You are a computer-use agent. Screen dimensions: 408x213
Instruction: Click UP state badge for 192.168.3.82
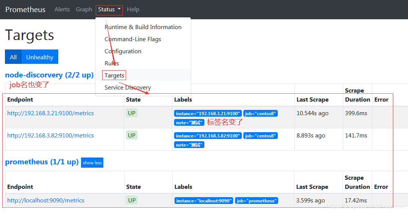(x=132, y=135)
